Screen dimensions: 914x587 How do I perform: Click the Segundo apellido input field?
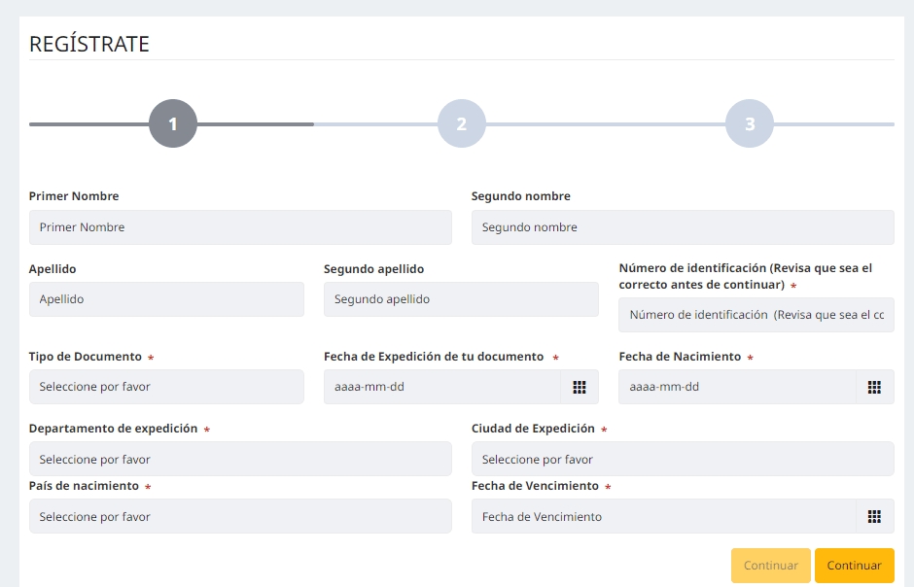click(461, 299)
